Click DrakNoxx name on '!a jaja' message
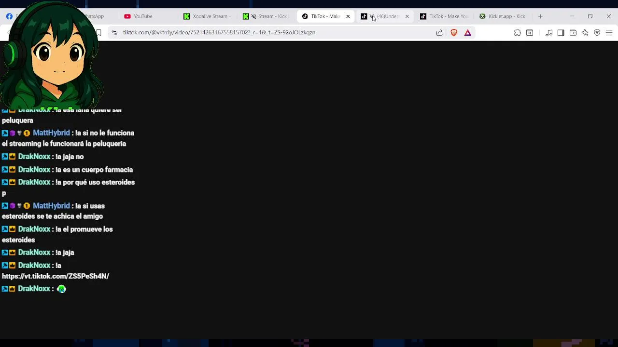Viewport: 618px width, 347px height. tap(34, 252)
